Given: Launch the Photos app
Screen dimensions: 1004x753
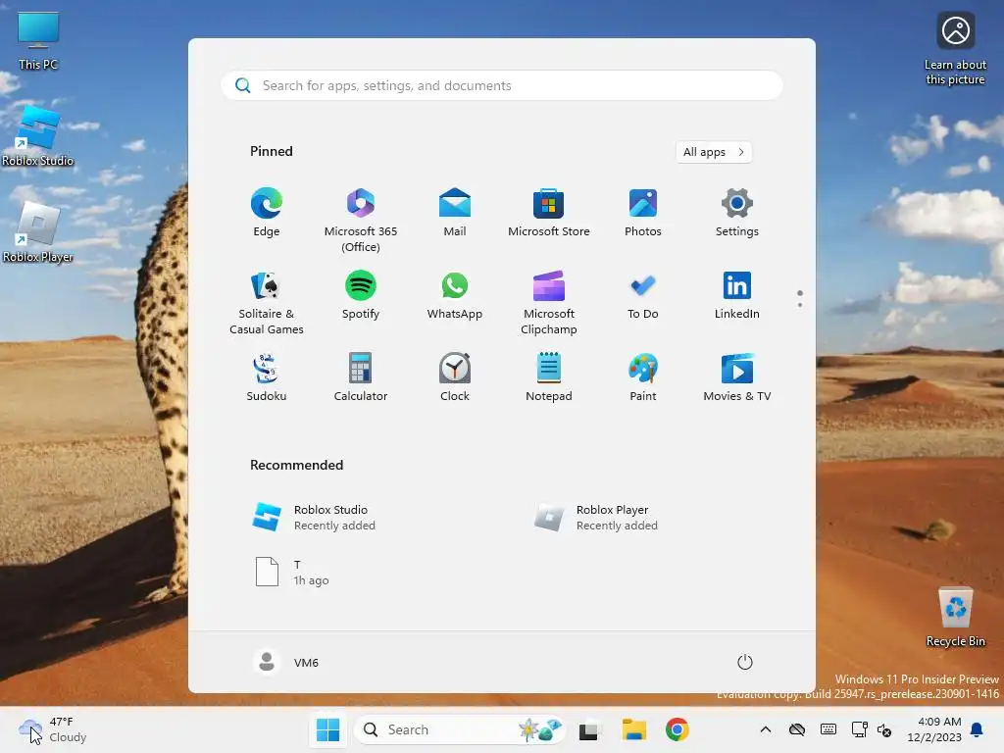Looking at the screenshot, I should [643, 214].
